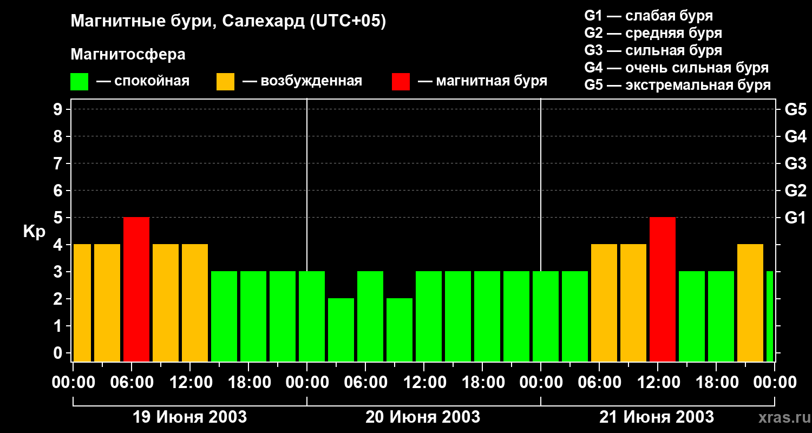Click 'G1 — слабая буря' legend line
Viewport: 812px width, 433px height.
(x=649, y=16)
